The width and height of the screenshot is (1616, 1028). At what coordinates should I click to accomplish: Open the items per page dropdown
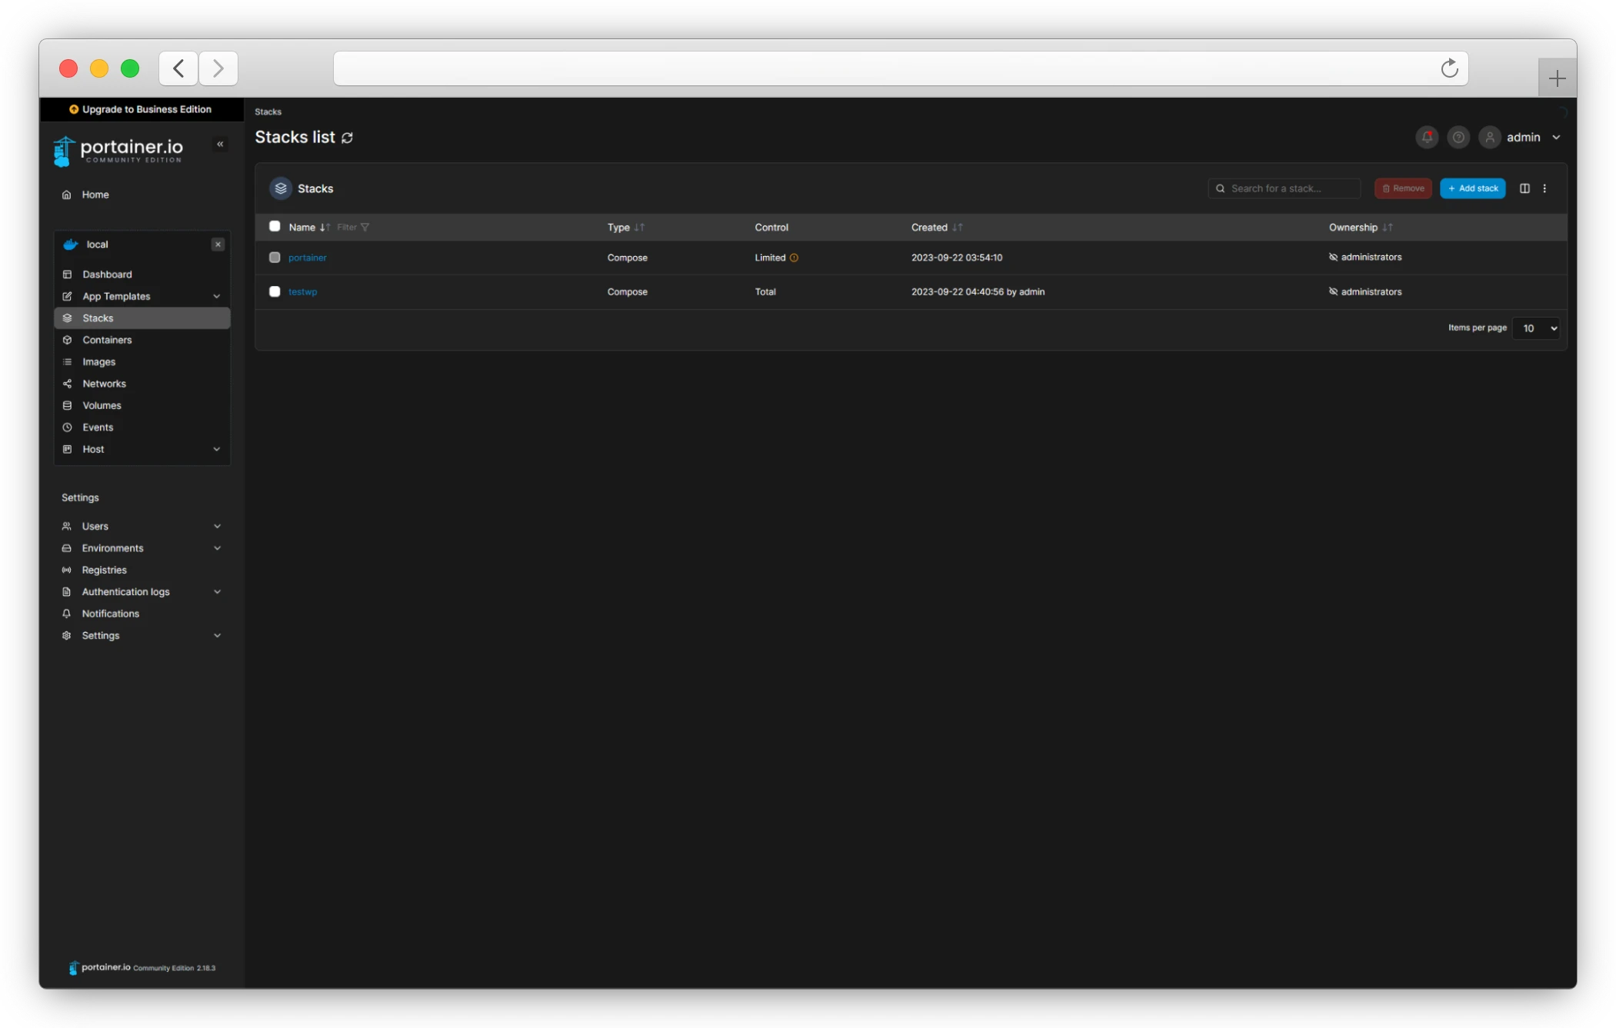pos(1535,328)
